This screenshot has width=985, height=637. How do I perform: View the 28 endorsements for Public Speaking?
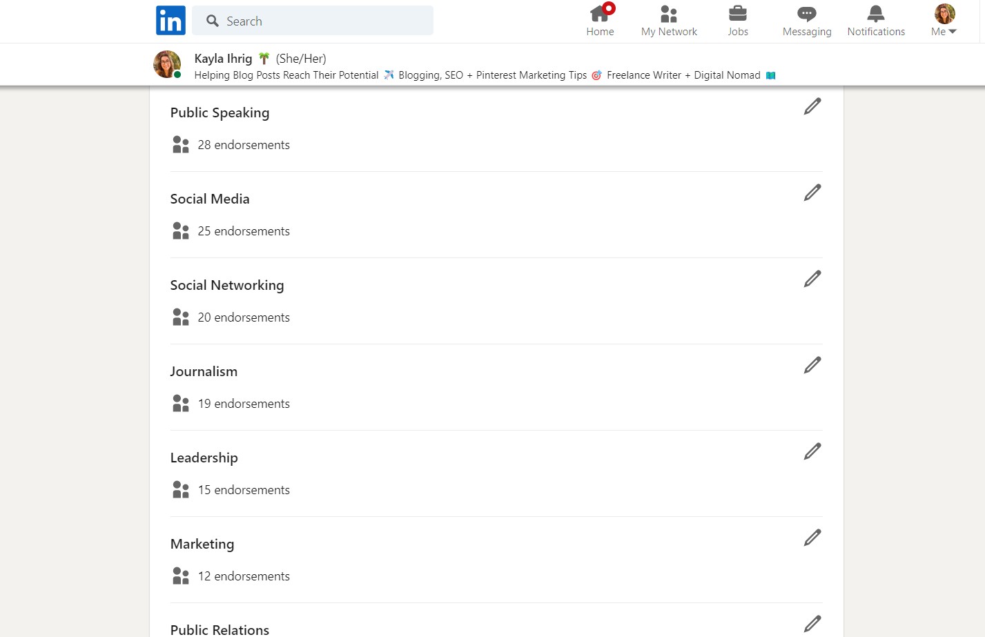pyautogui.click(x=244, y=145)
